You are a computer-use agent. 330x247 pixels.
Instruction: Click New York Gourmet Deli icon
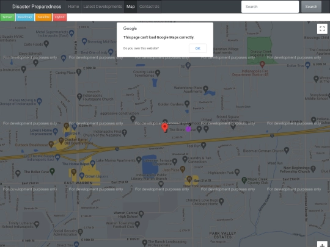[189, 179]
